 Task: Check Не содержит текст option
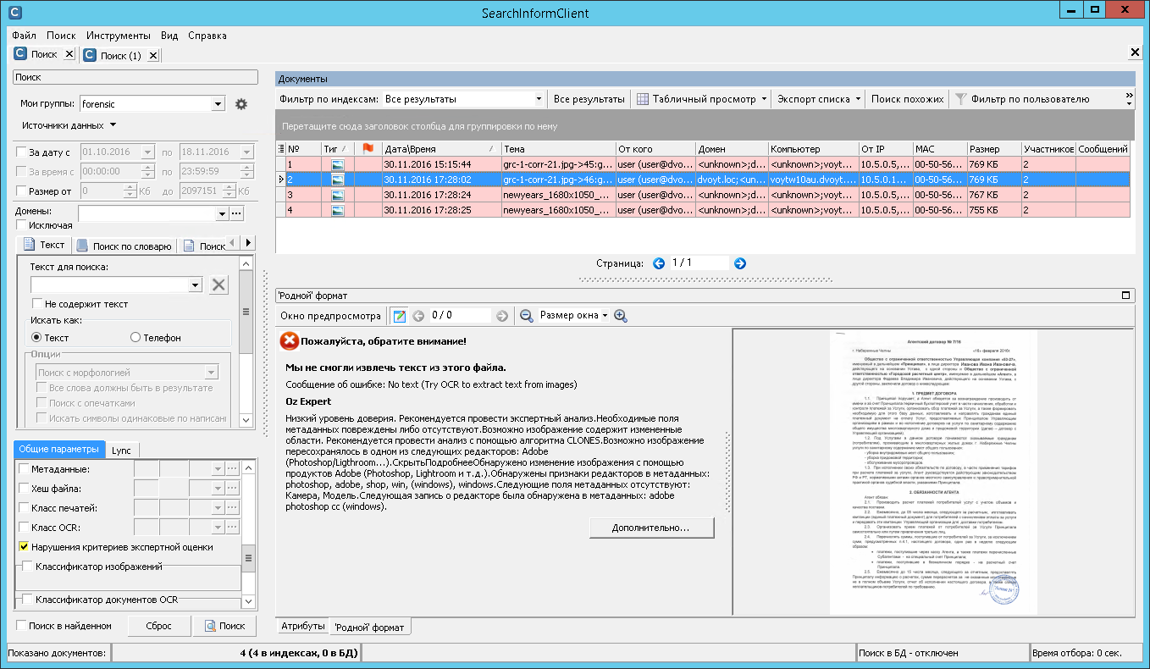pyautogui.click(x=37, y=304)
